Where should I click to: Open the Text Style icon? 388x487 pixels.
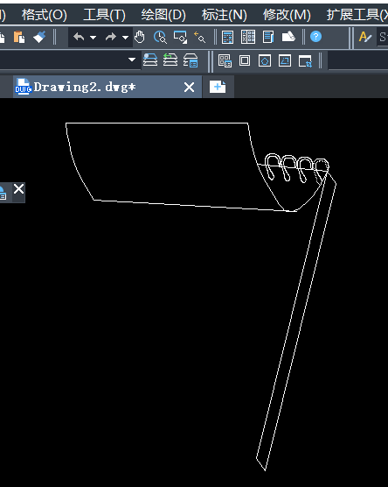[x=364, y=38]
